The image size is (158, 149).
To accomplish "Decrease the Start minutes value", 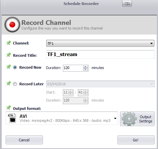I will coord(85,94).
